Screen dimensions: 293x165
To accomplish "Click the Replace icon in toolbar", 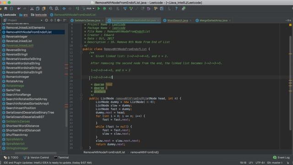I will (x=57, y=9).
